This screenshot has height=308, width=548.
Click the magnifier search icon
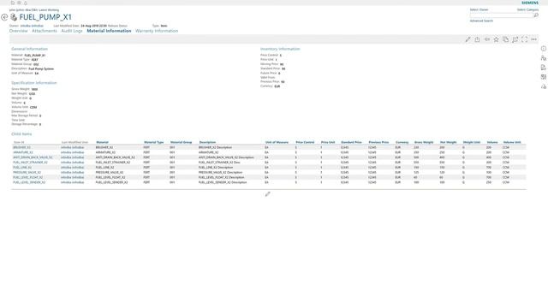click(x=536, y=15)
